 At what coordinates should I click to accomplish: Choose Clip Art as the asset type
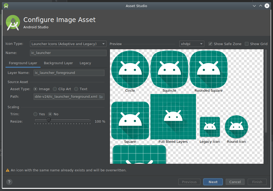(55, 89)
